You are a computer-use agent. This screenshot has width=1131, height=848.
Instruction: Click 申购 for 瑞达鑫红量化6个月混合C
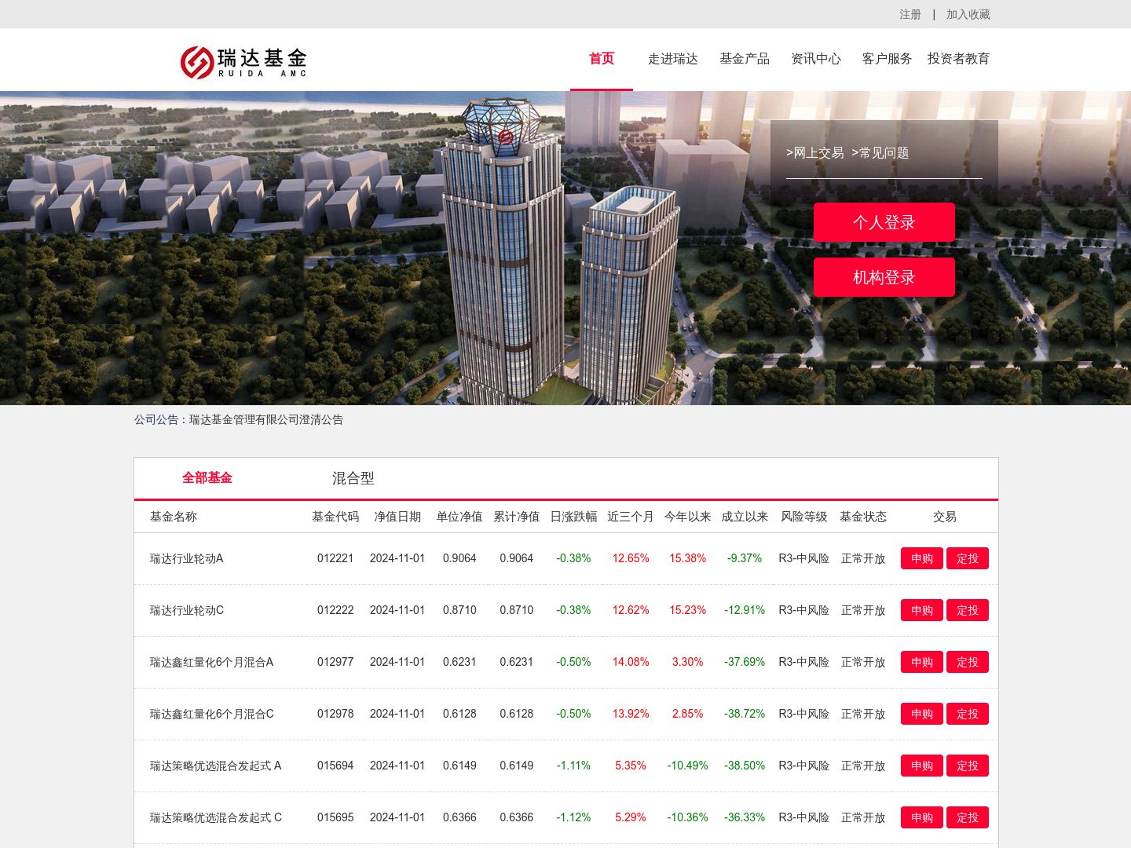pyautogui.click(x=922, y=714)
